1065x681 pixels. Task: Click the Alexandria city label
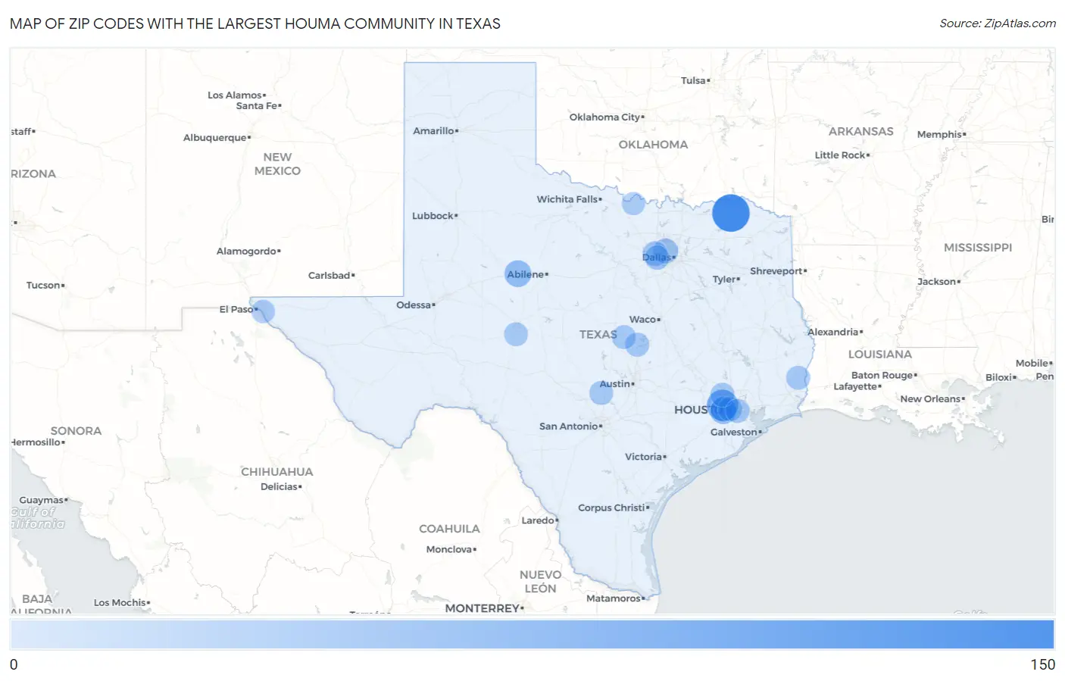(832, 333)
